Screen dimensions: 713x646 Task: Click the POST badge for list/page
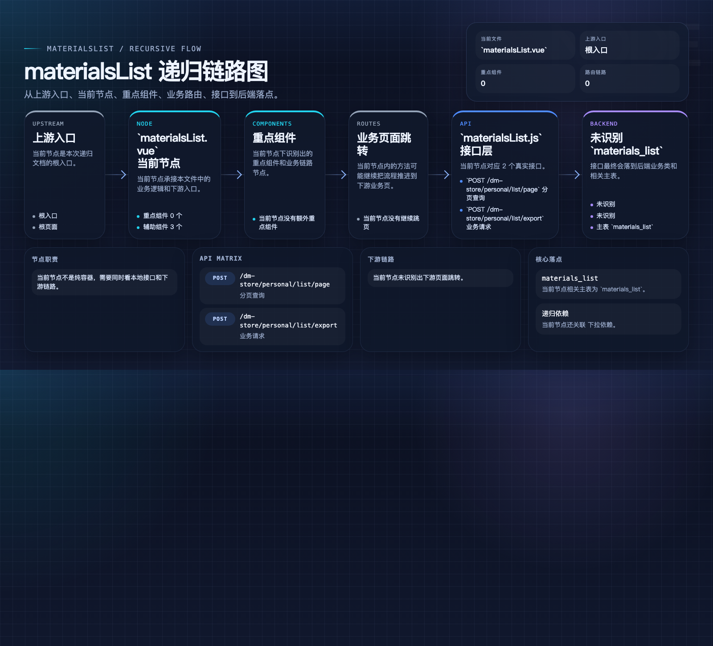coord(220,278)
